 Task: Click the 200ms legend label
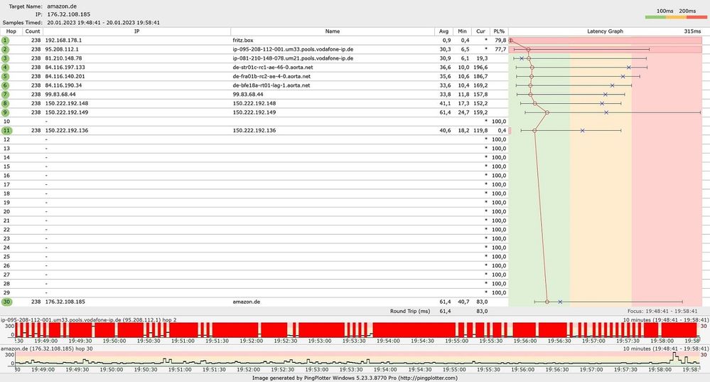(687, 11)
